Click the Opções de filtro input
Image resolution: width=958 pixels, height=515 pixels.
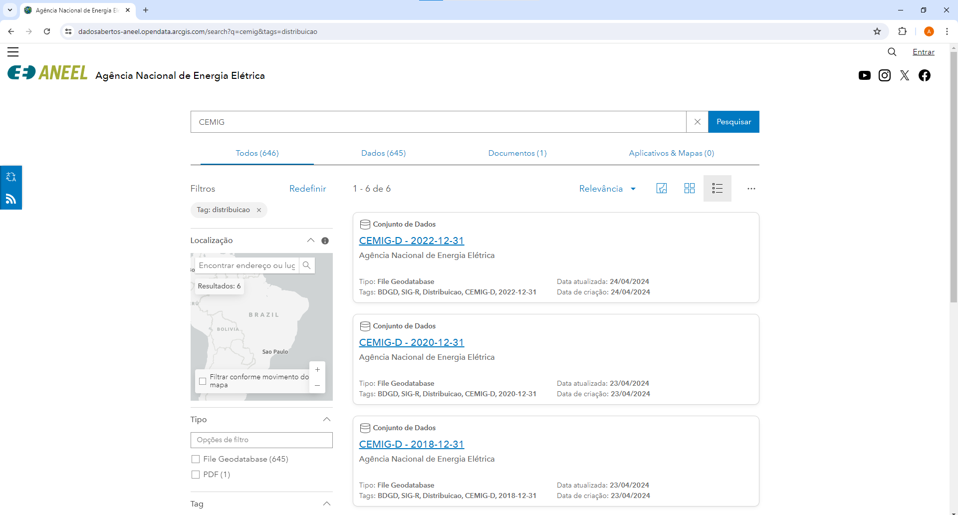[x=261, y=440]
